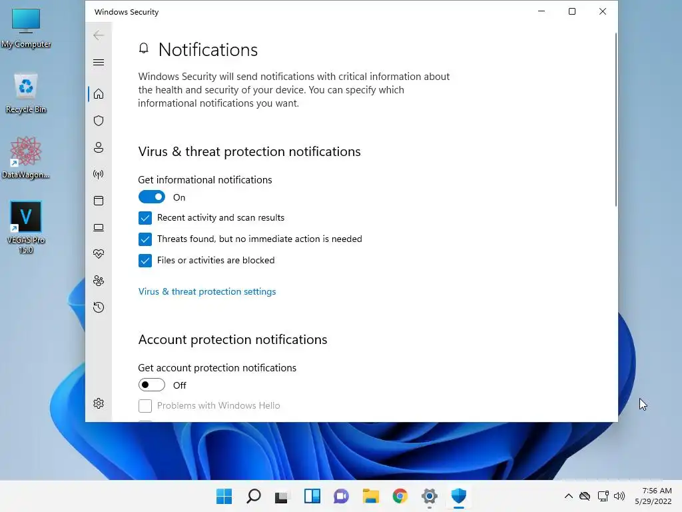
Task: Check Problems with Windows Hello box
Action: [x=145, y=406]
